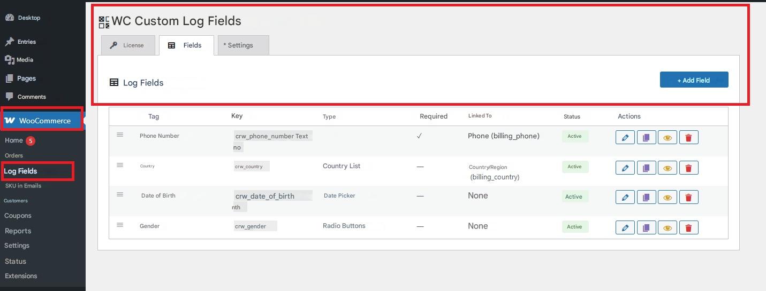The image size is (766, 291).
Task: Duplicate the Country field
Action: [646, 168]
